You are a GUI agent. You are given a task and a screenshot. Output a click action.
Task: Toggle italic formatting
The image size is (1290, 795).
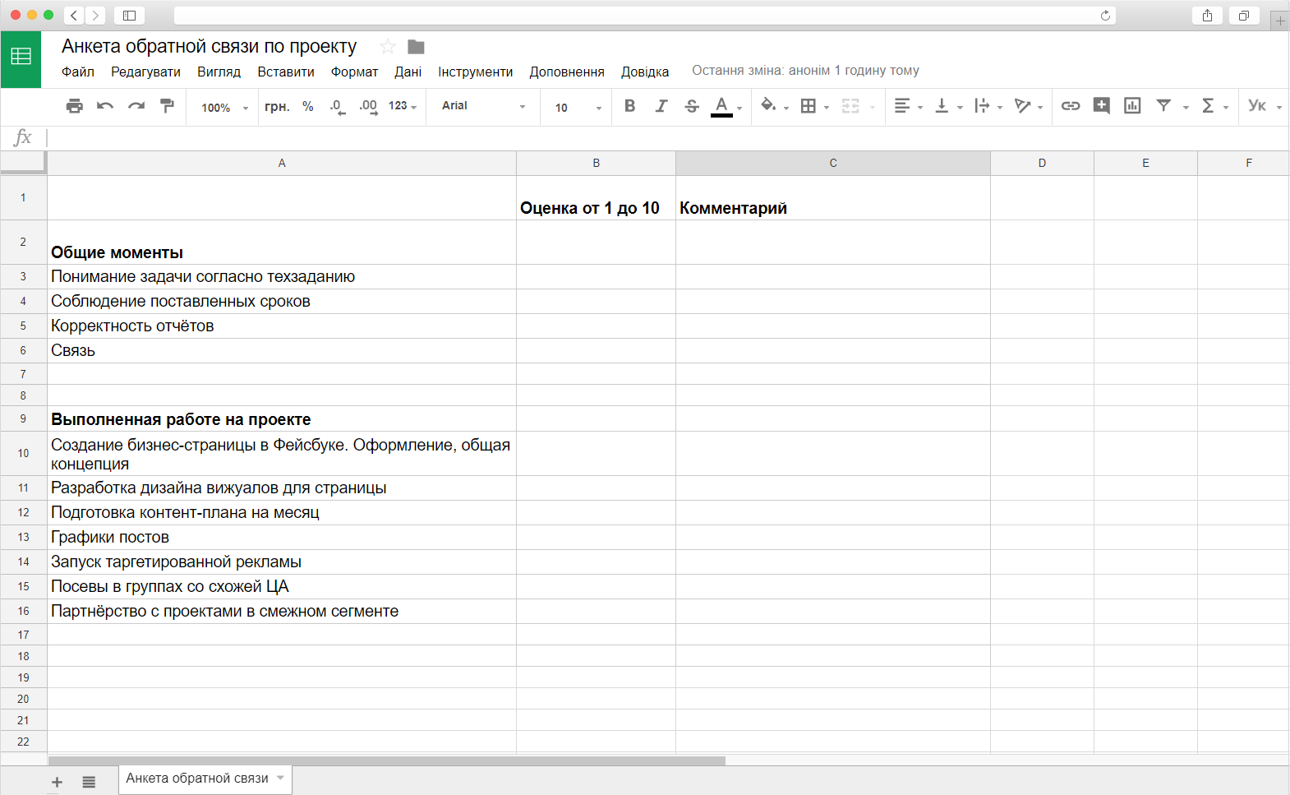pyautogui.click(x=661, y=106)
